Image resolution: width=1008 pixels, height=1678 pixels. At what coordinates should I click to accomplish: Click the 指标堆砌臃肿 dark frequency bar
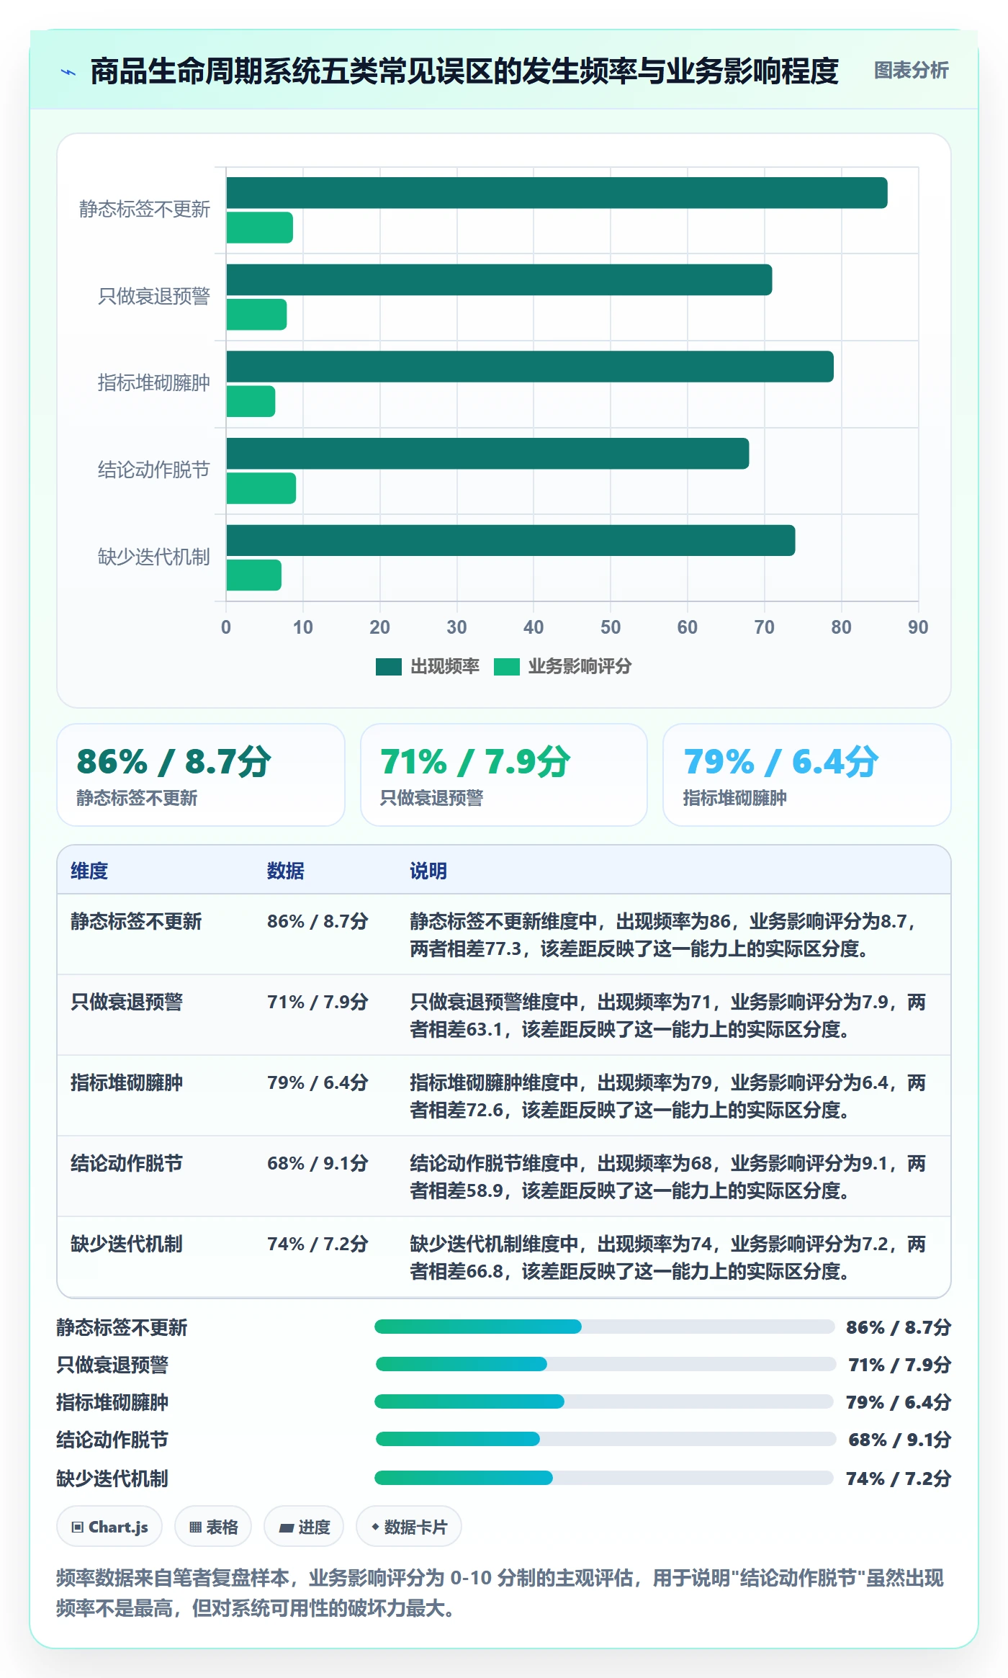530,367
